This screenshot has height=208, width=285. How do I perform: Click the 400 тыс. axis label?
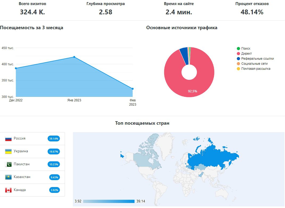tap(8, 64)
